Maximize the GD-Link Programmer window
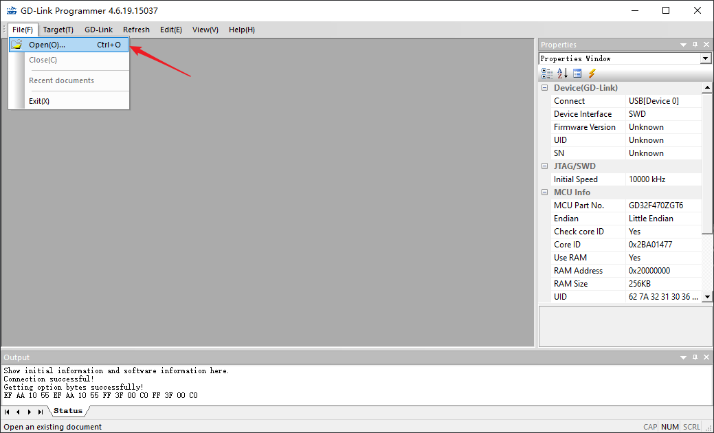The image size is (714, 433). coord(666,10)
